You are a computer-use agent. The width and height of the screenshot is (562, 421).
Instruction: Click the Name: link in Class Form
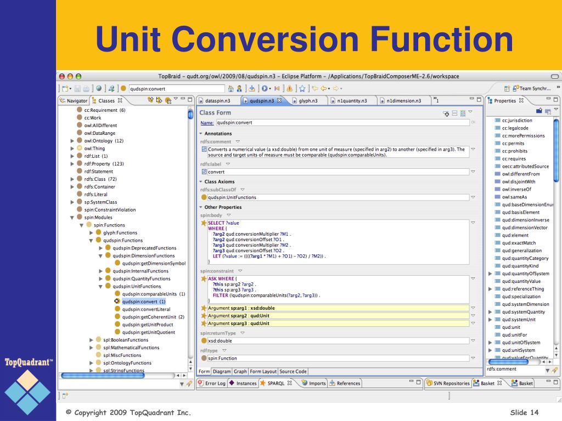[x=207, y=123]
